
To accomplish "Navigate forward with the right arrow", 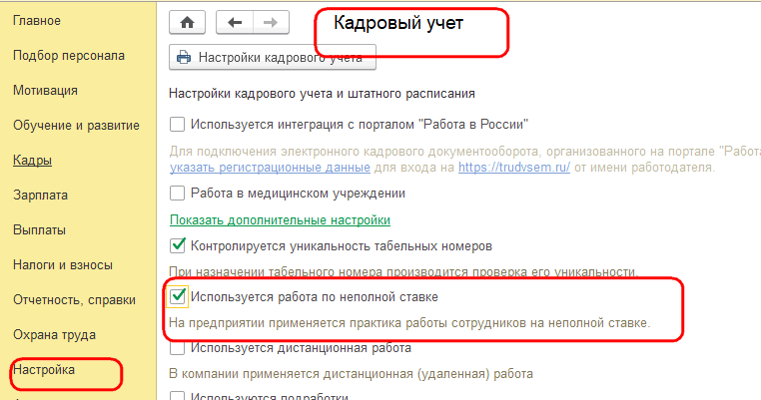I will click(271, 22).
